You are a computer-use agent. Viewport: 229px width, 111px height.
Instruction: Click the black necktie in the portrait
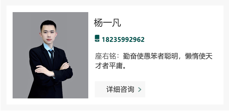[51, 57]
